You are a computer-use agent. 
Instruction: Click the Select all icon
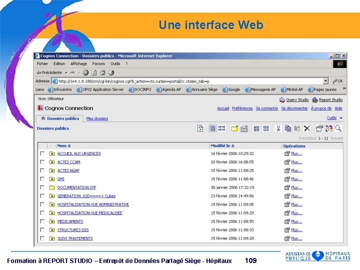point(256,128)
